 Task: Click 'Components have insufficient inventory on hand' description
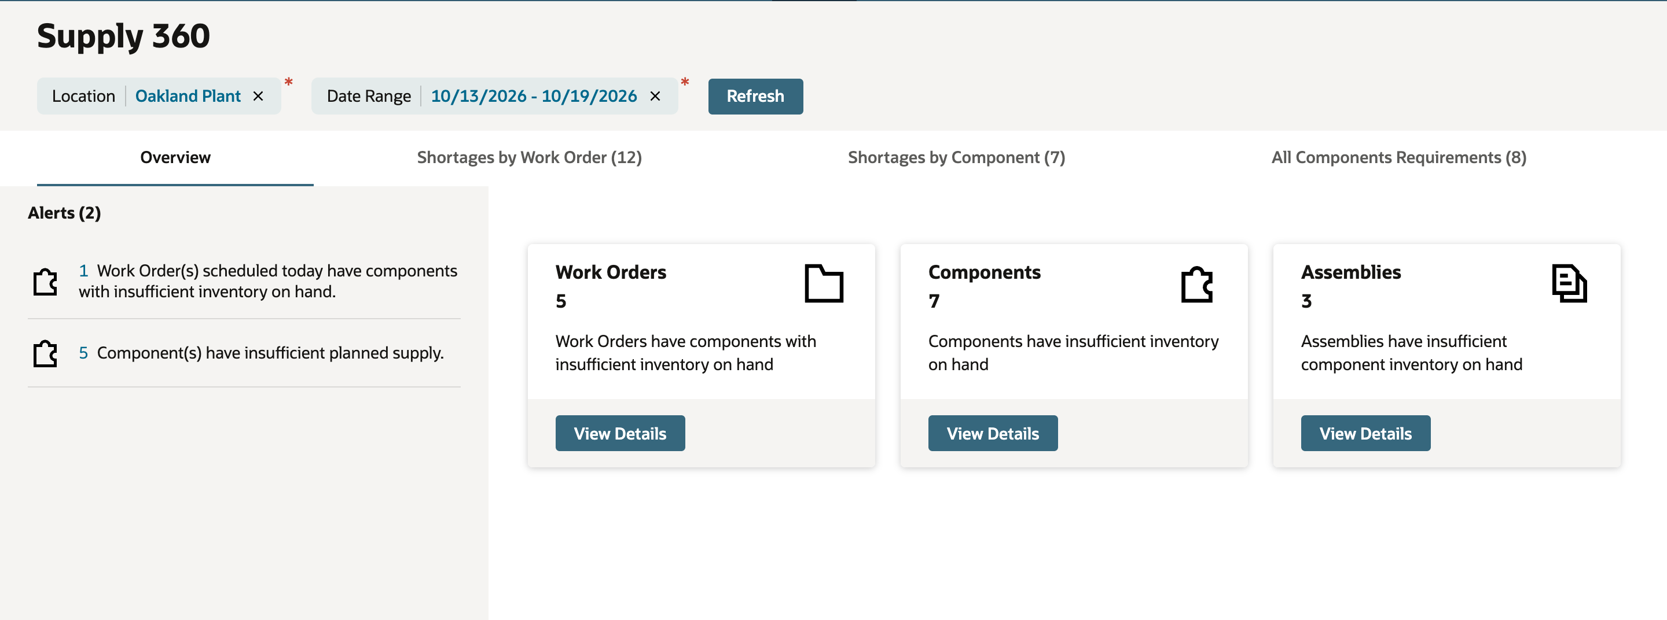(x=1073, y=353)
